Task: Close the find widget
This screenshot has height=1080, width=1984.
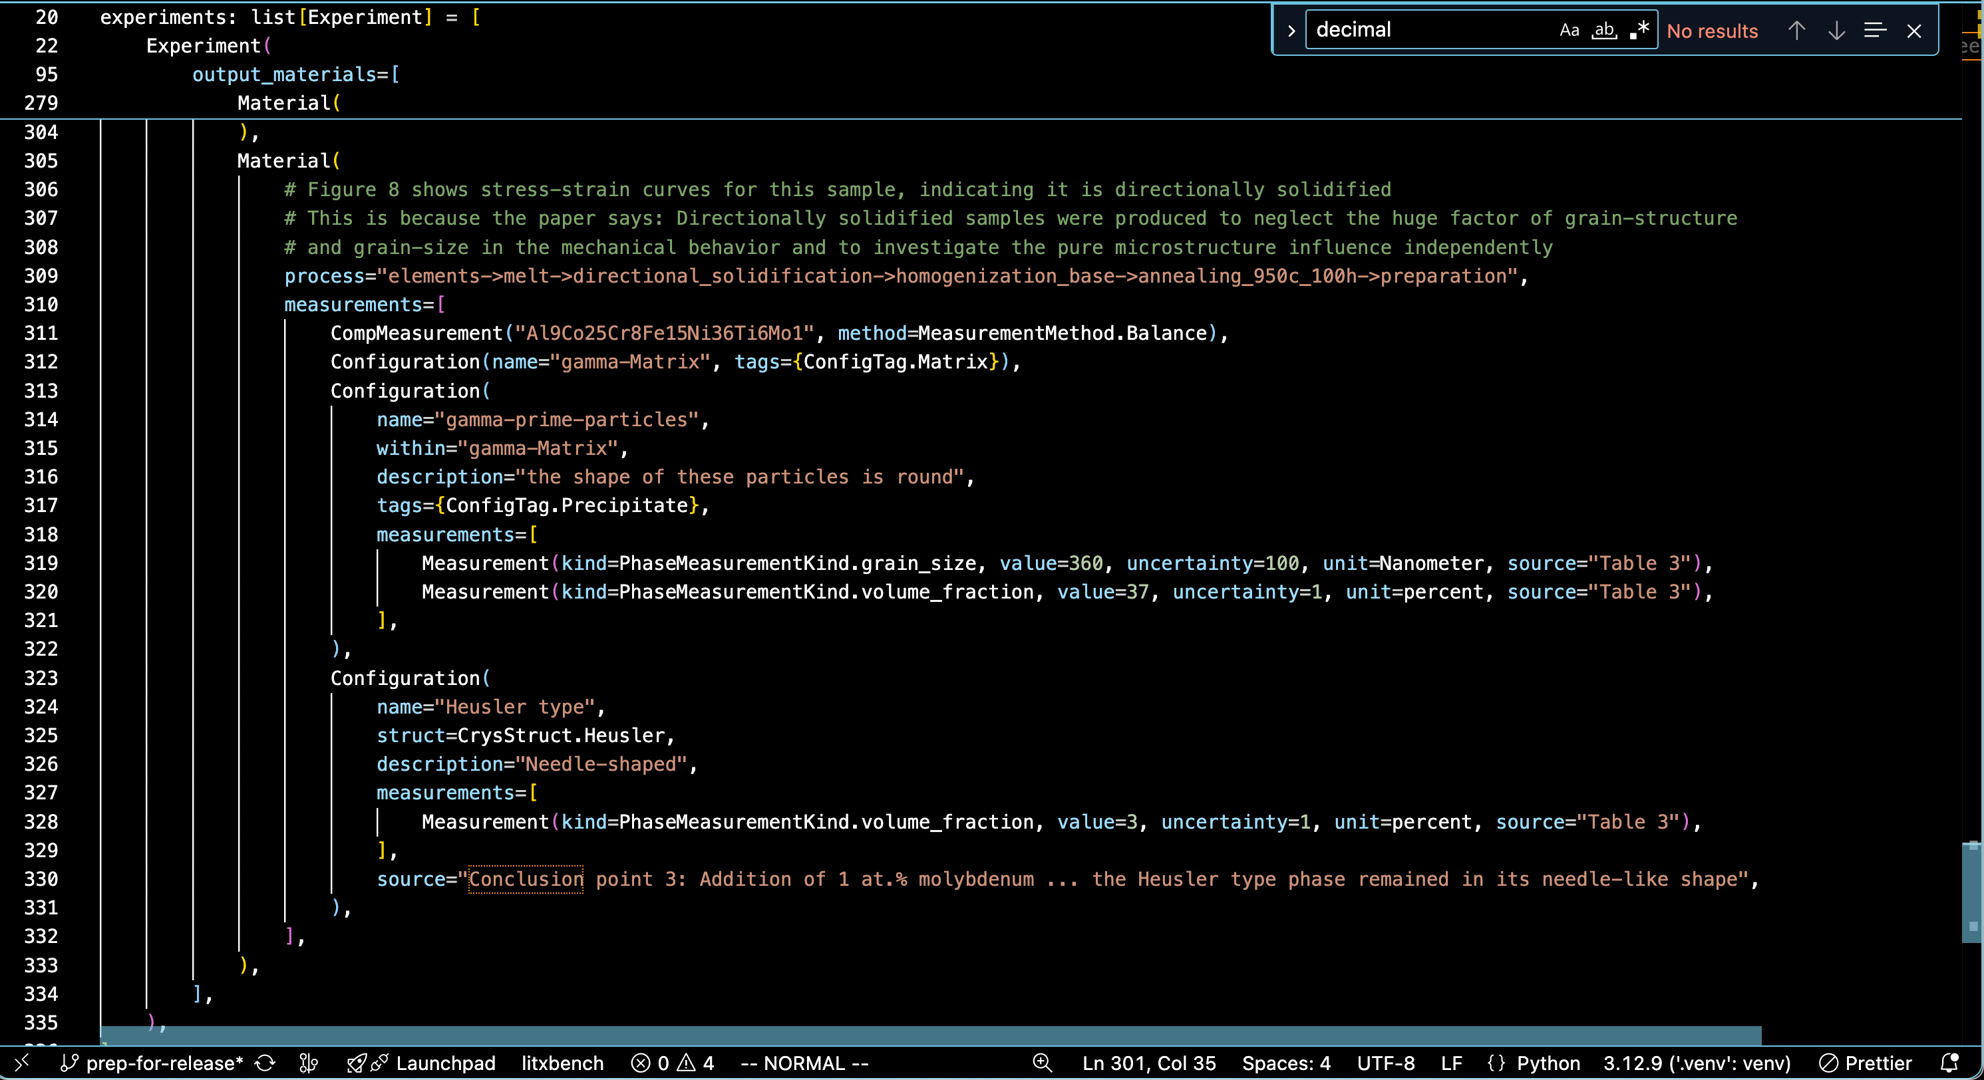Action: 1914,30
